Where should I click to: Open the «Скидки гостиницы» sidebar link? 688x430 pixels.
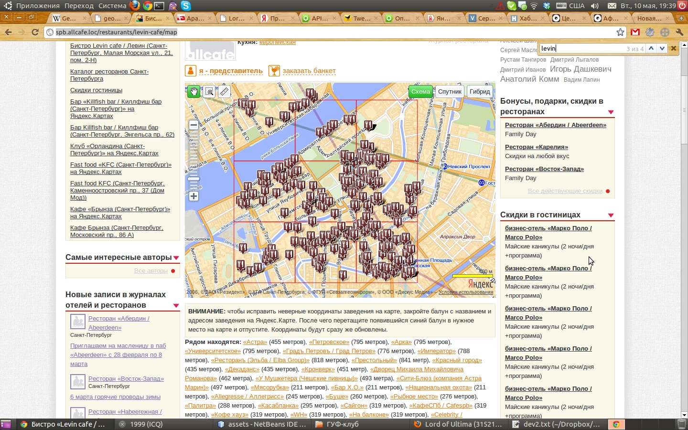[x=96, y=90]
